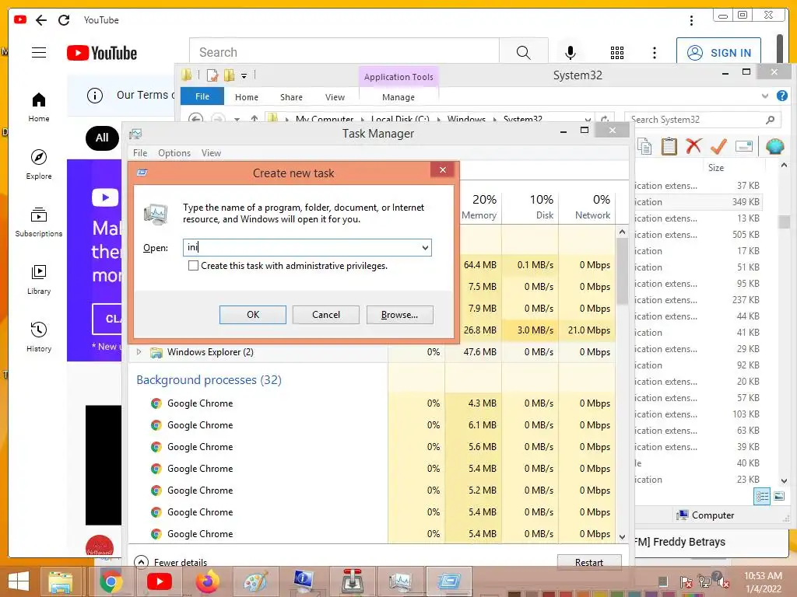This screenshot has width=797, height=597.
Task: Open Library in YouTube sidebar
Action: (39, 280)
